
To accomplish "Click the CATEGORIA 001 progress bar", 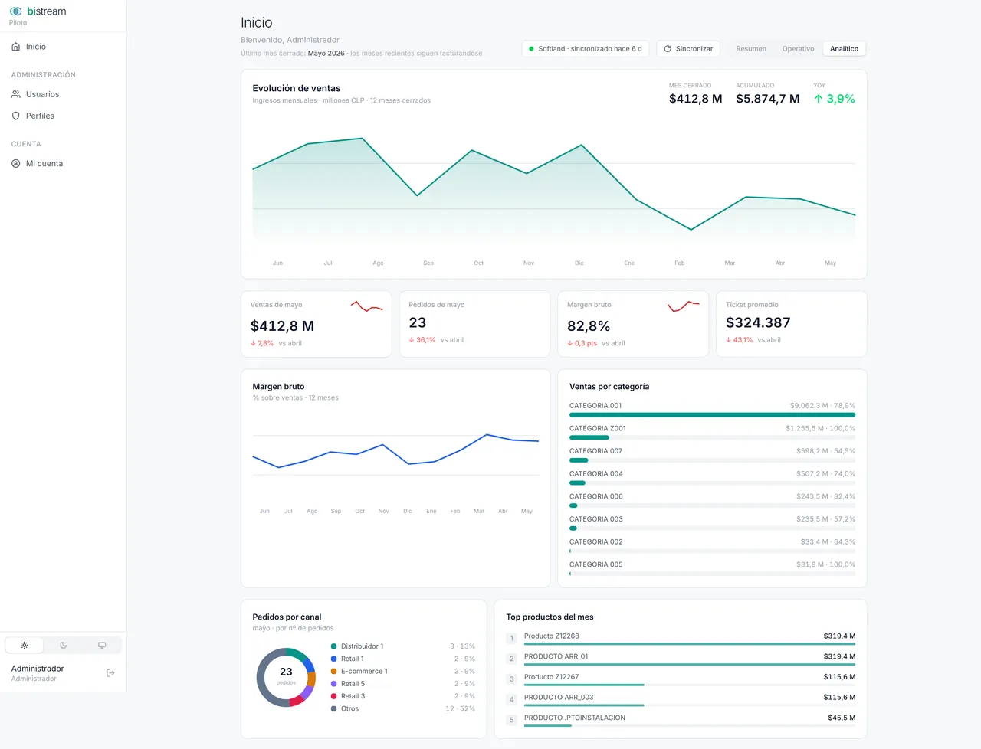I will click(712, 414).
